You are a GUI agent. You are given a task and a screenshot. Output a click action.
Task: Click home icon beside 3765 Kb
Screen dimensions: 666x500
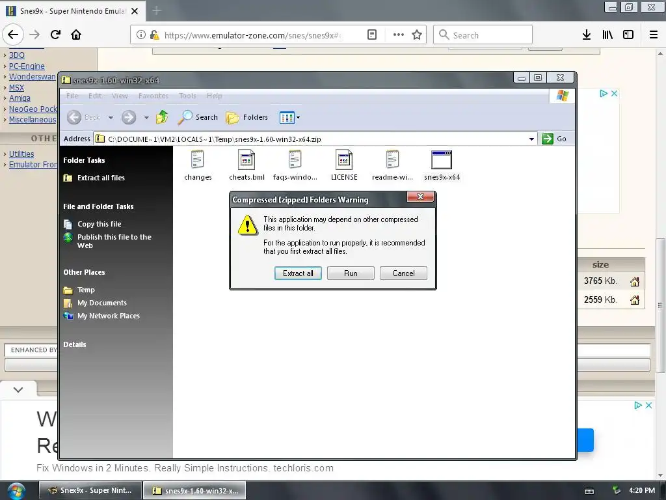[635, 281]
